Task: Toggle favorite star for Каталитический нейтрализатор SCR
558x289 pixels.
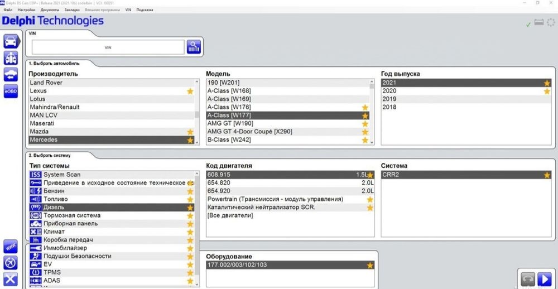Action: coord(370,208)
